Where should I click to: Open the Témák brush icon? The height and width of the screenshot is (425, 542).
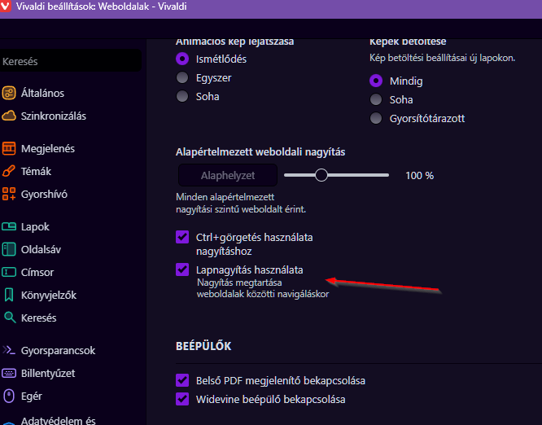coord(9,171)
